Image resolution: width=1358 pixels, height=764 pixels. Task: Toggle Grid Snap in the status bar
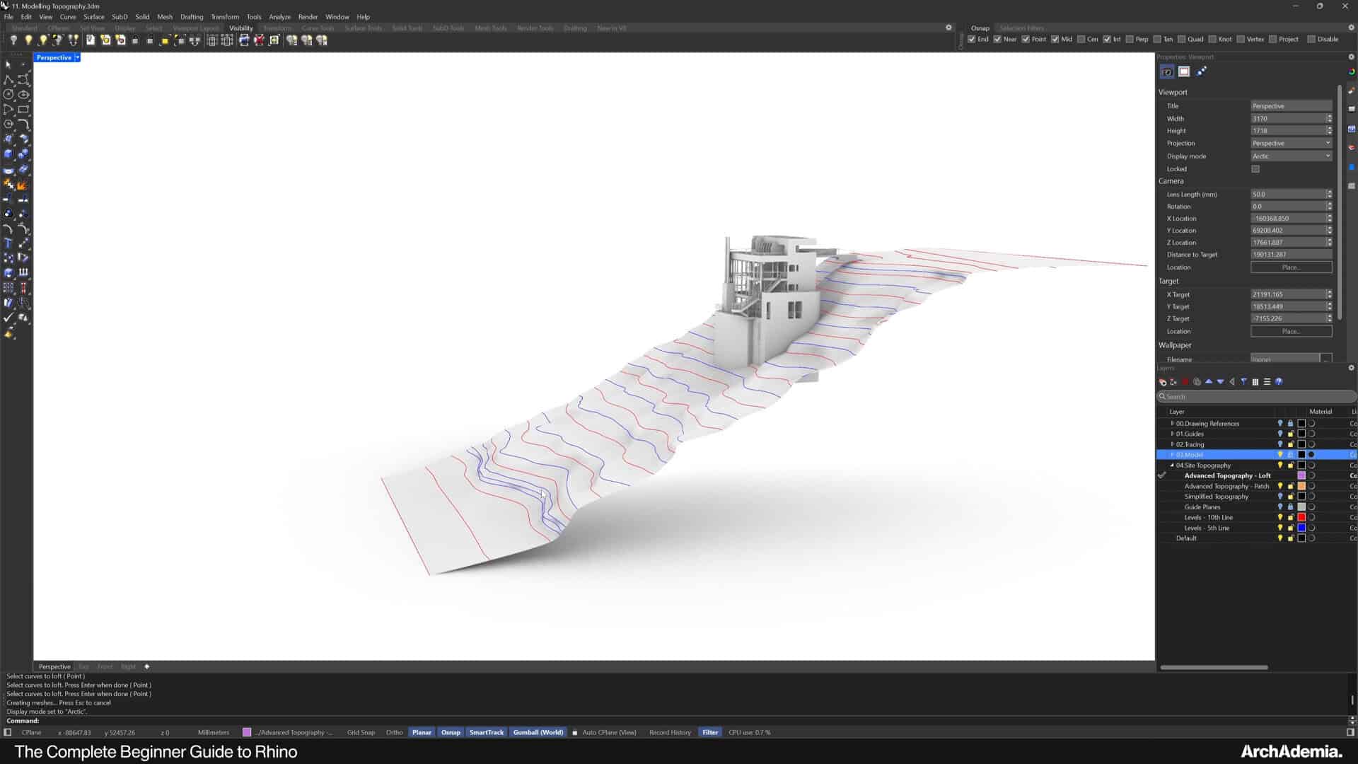pyautogui.click(x=361, y=733)
